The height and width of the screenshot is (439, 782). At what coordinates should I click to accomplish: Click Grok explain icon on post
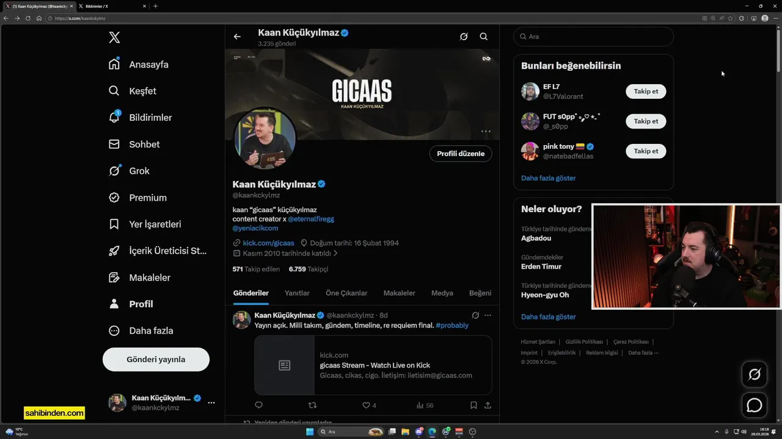click(x=475, y=315)
